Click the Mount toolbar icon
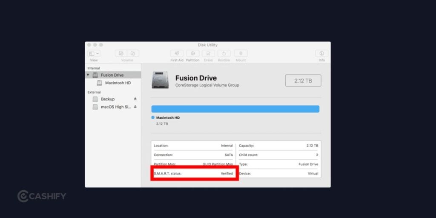Image resolution: width=436 pixels, height=218 pixels. pos(241,53)
